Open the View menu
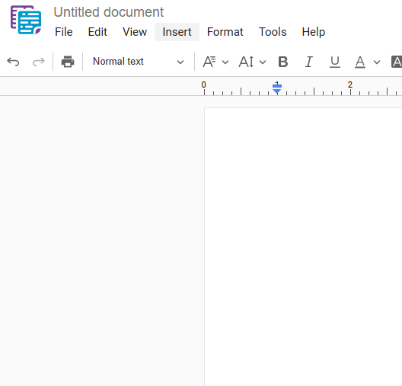Image resolution: width=402 pixels, height=386 pixels. (135, 32)
